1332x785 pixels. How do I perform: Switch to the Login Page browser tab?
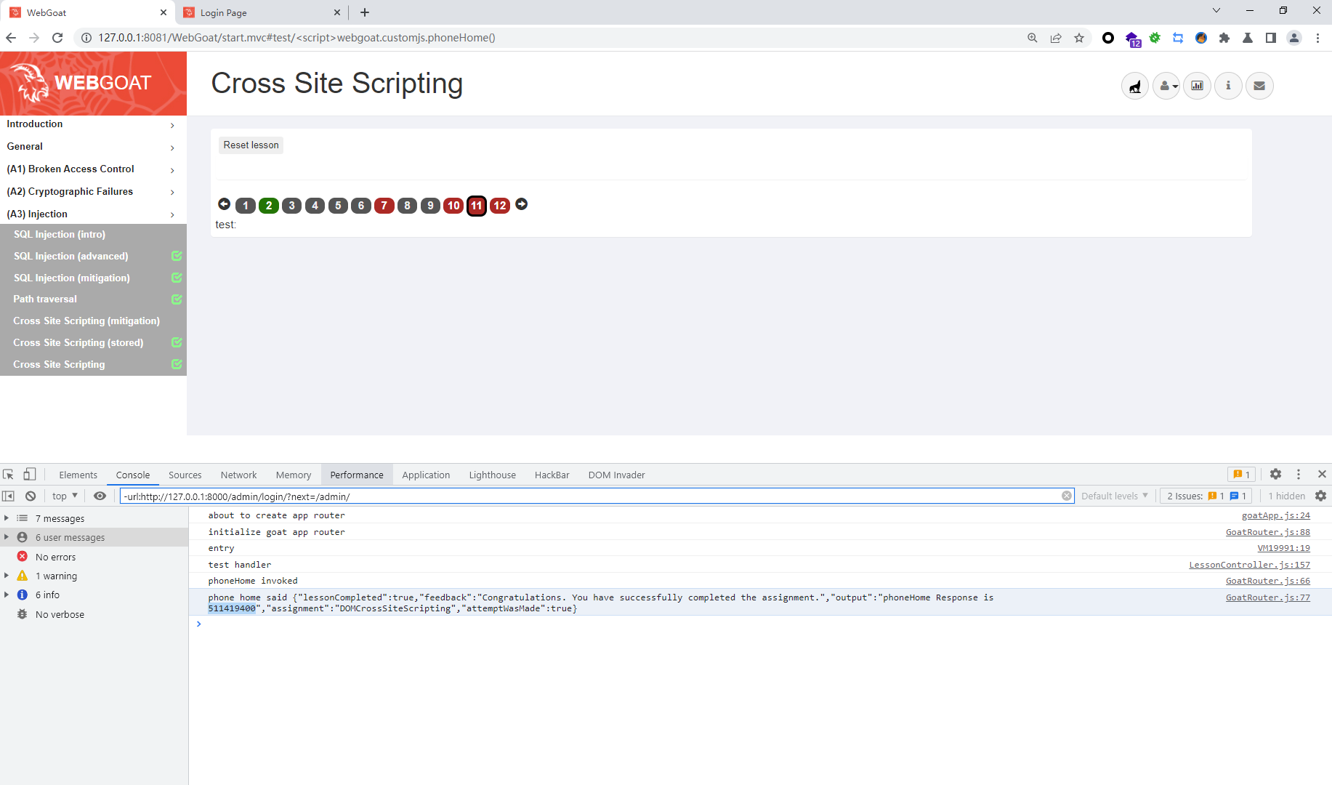[262, 12]
